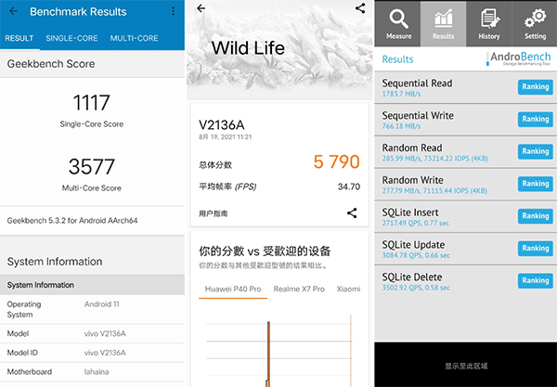Image resolution: width=557 pixels, height=387 pixels.
Task: Click Ranking button for Sequential Read
Action: 535,87
